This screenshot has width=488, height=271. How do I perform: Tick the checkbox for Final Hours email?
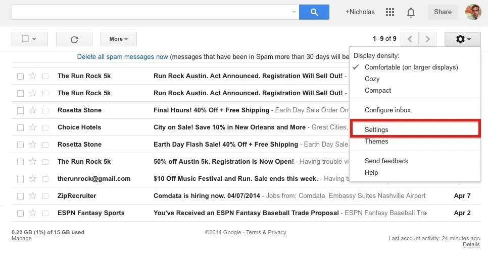click(x=21, y=110)
